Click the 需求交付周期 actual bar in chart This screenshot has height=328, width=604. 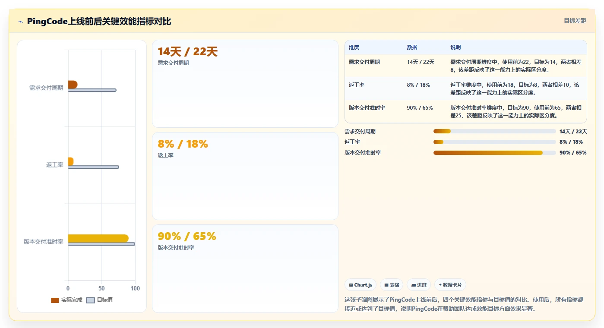point(73,85)
